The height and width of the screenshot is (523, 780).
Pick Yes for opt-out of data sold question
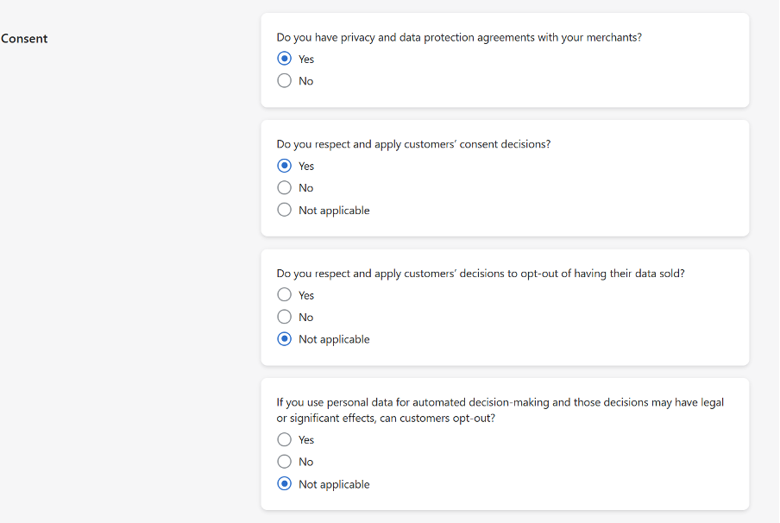point(285,295)
